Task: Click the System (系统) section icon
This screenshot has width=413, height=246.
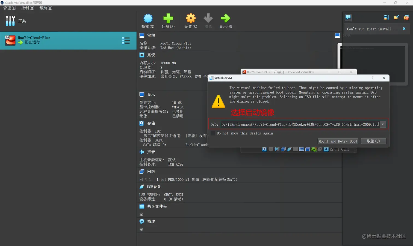Action: [x=142, y=55]
